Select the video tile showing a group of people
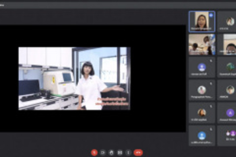Image resolution: width=236 pixels, height=157 pixels. [202, 44]
